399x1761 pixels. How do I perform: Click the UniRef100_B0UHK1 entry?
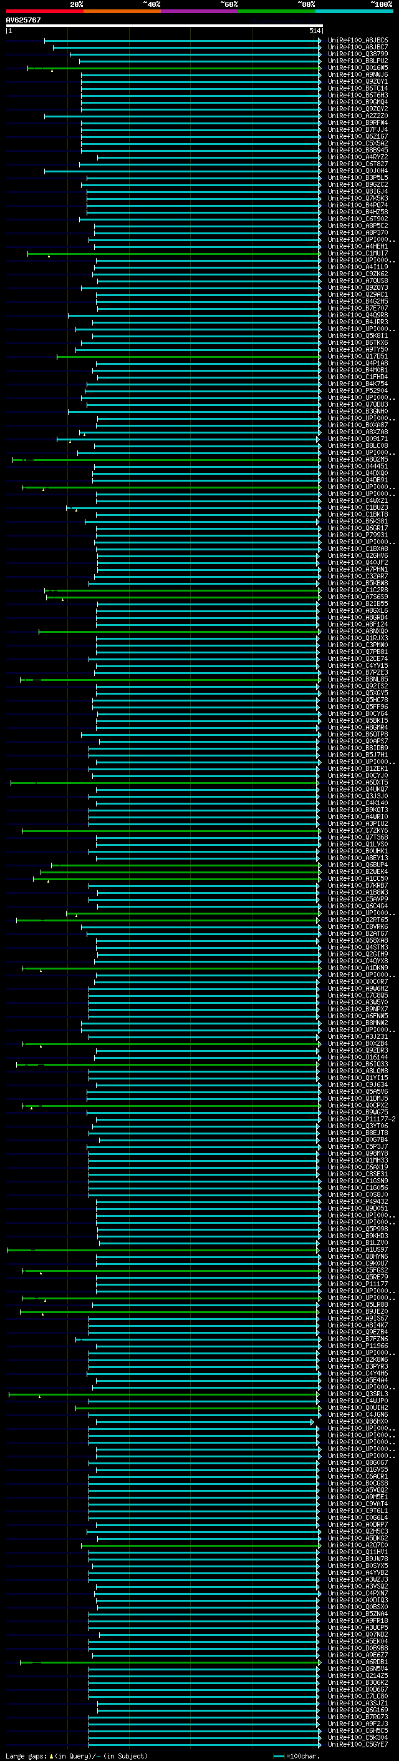[358, 851]
